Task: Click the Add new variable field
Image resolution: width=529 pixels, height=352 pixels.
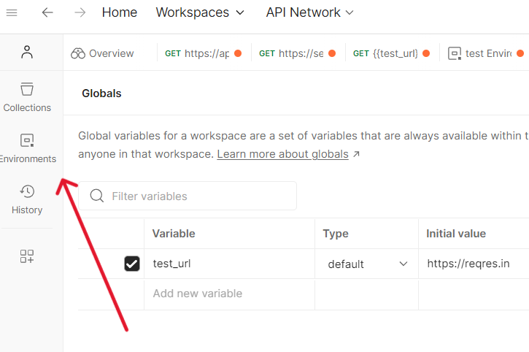Action: [x=198, y=294]
